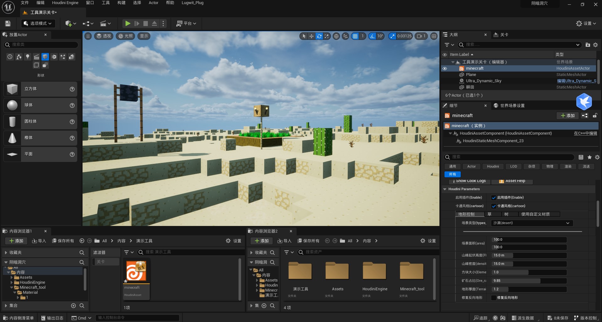602x322 pixels.
Task: Adjust the 矿石占比 9.85 slider
Action: 529,281
